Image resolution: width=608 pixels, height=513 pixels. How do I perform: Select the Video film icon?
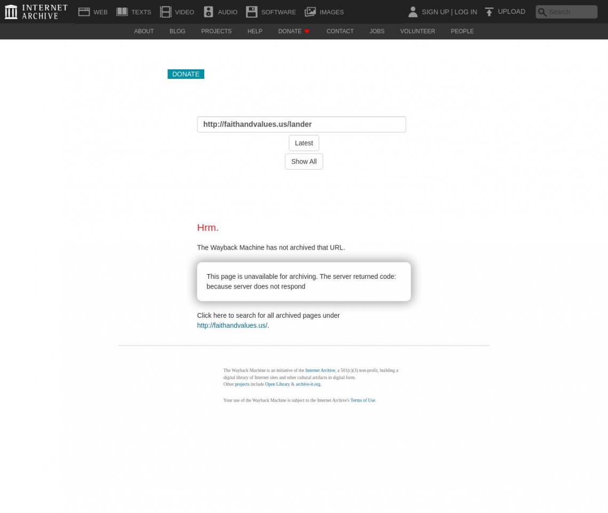coord(165,12)
